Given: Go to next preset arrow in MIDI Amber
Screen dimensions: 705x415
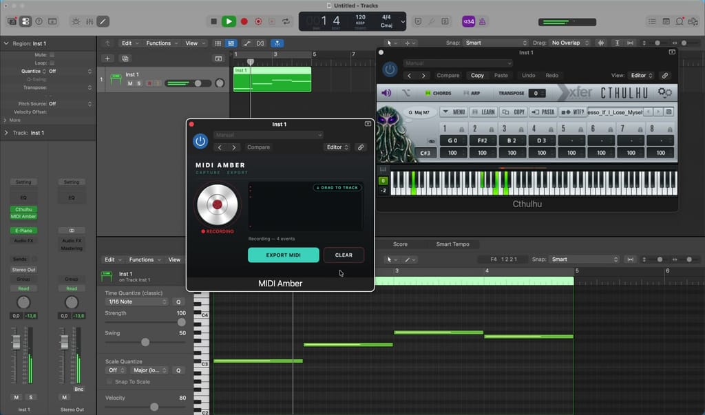Looking at the screenshot, I should [x=234, y=147].
